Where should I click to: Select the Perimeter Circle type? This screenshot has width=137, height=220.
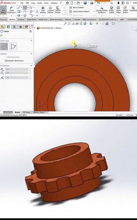point(13,47)
